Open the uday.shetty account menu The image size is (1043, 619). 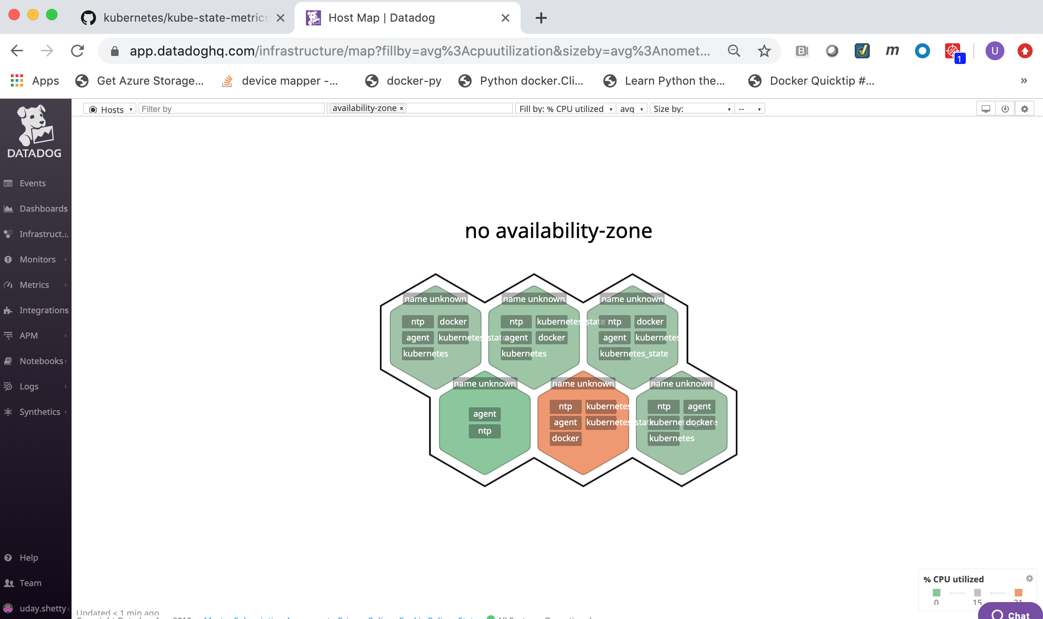point(36,608)
